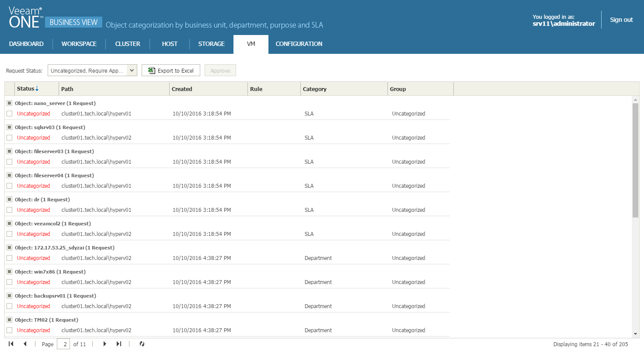Collapse the TM02 object group

click(10, 320)
